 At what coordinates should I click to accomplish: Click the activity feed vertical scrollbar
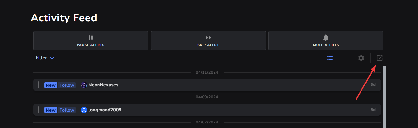point(385,97)
